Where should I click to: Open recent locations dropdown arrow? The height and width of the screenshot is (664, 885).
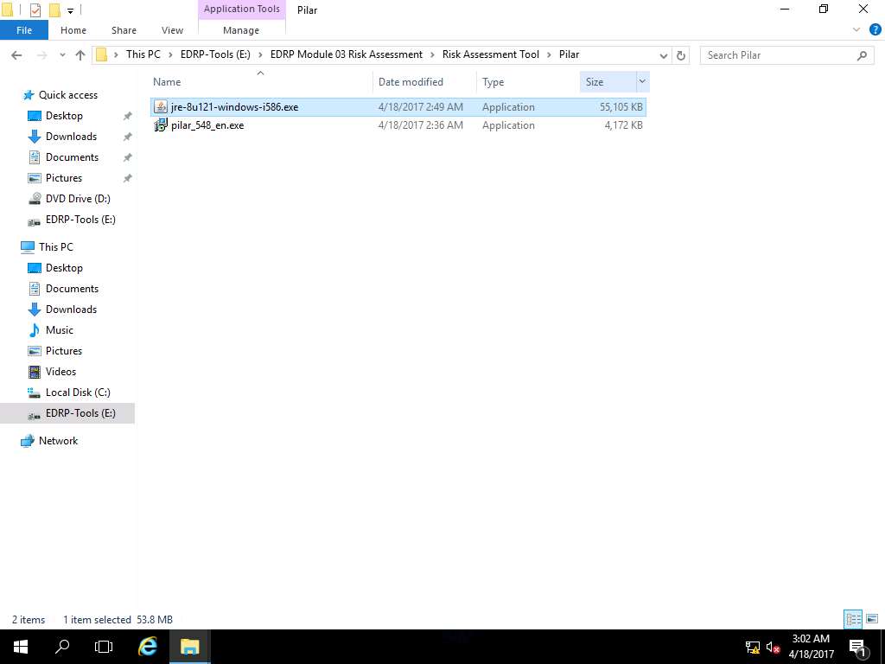click(62, 54)
